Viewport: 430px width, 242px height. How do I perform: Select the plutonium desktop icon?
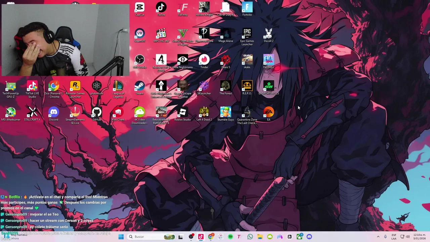tap(97, 88)
